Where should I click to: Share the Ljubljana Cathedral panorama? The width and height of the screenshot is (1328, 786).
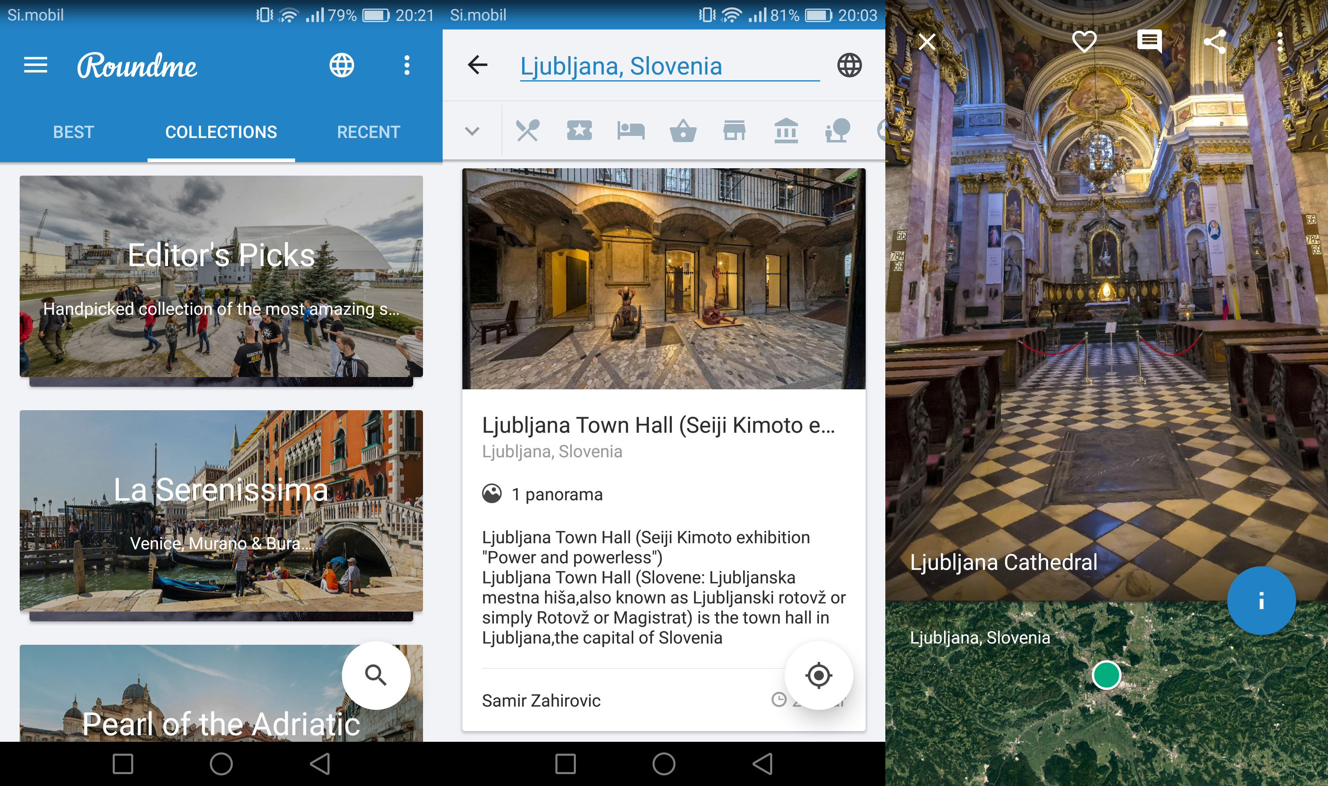tap(1214, 41)
